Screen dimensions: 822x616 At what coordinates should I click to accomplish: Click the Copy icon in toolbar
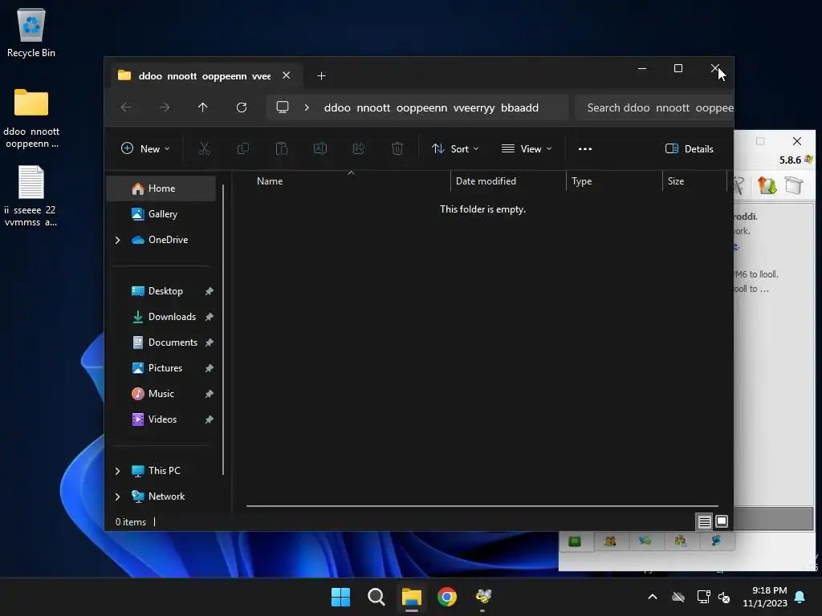[x=242, y=148]
